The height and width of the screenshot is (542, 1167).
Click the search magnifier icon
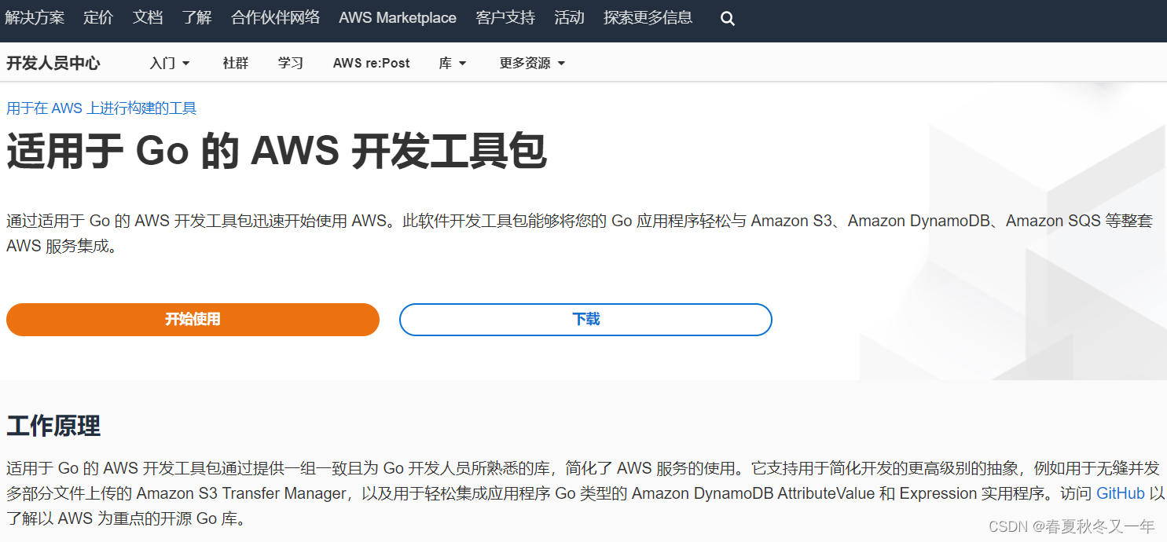[728, 18]
